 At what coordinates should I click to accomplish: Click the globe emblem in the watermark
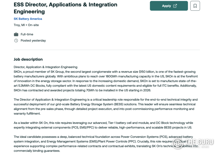(x=178, y=144)
